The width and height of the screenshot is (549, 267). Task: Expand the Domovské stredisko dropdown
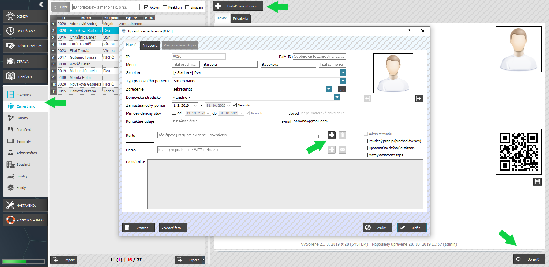(337, 97)
